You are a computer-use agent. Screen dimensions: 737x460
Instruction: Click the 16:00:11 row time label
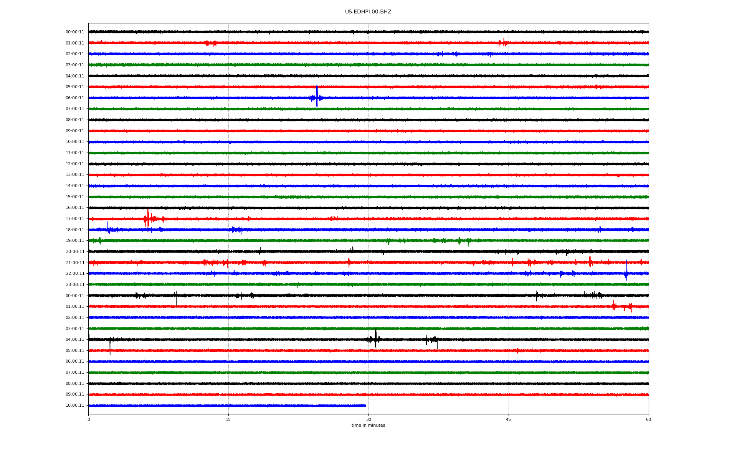point(75,208)
